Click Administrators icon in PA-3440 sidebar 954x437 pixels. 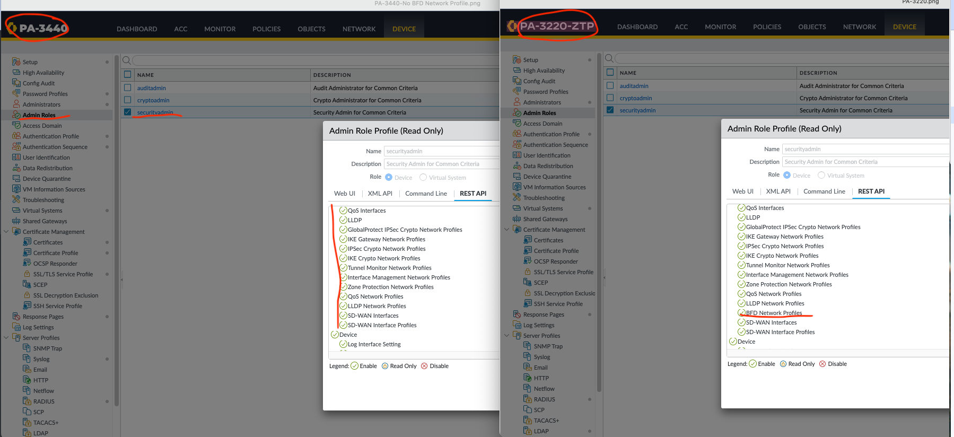pos(16,104)
